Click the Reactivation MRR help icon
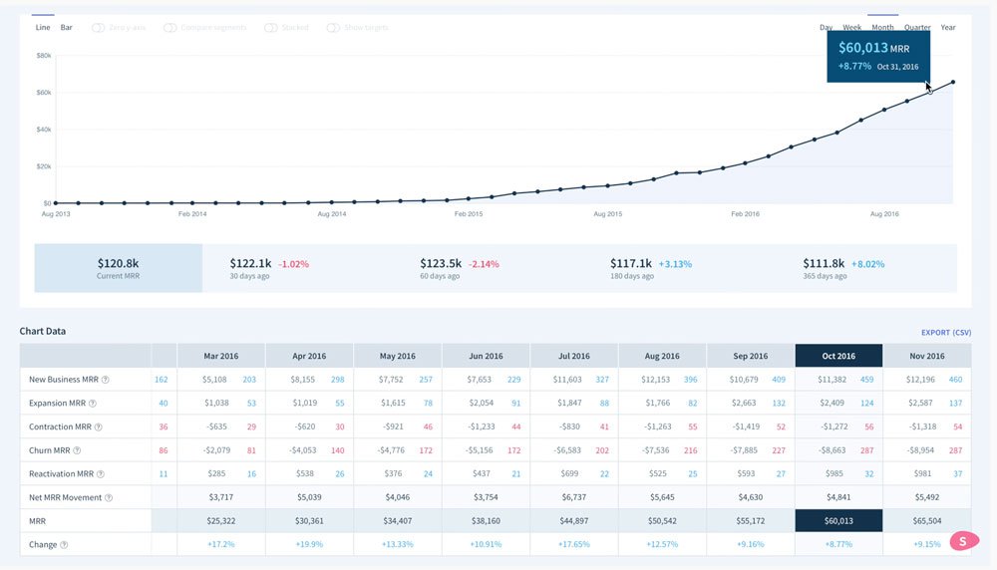 point(101,474)
